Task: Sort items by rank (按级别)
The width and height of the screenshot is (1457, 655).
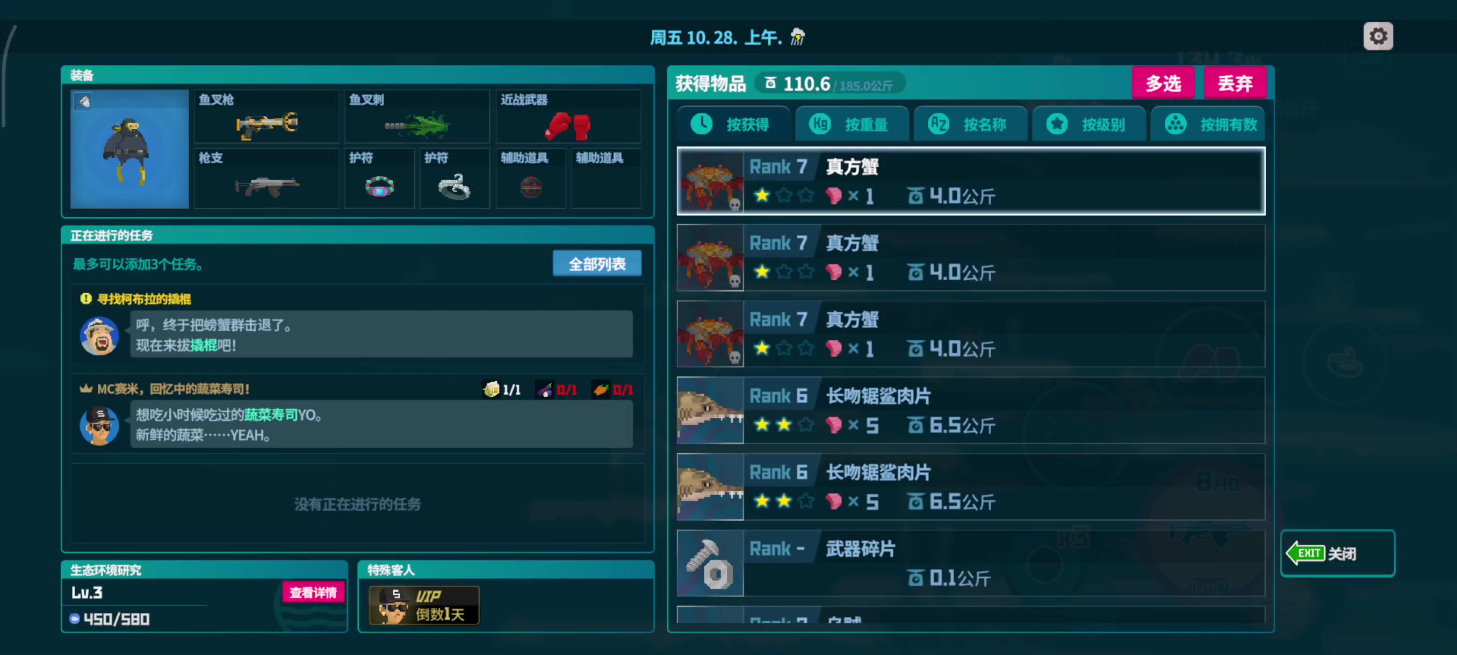Action: [x=1089, y=124]
